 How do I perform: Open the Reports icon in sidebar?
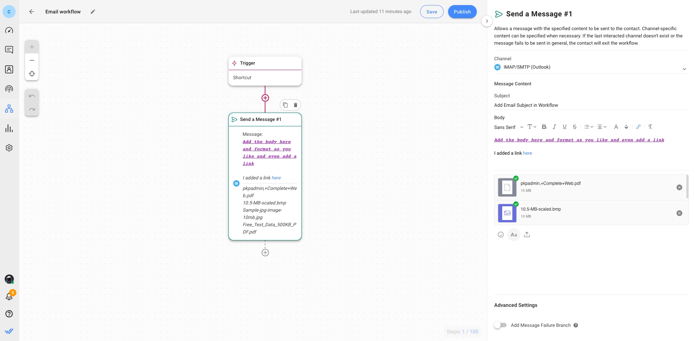(x=9, y=128)
